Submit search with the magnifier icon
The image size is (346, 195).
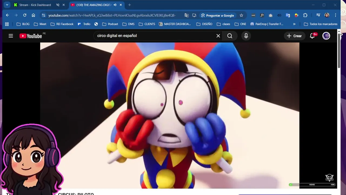click(x=230, y=36)
